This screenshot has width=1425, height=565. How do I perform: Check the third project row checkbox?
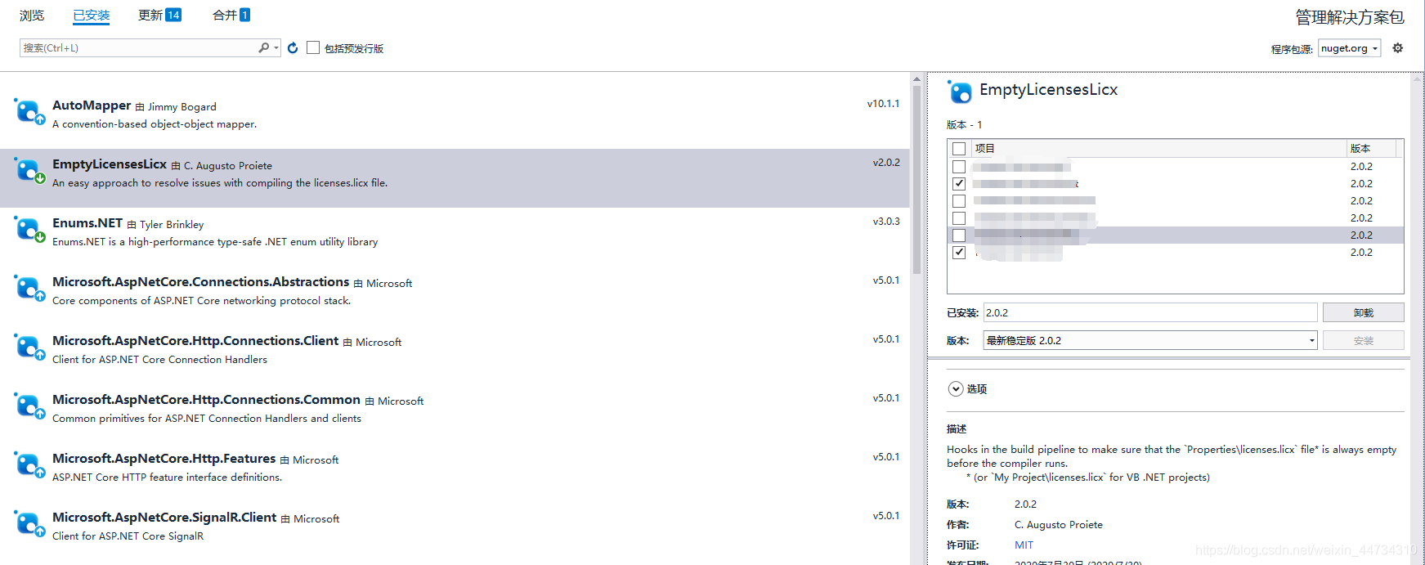959,201
